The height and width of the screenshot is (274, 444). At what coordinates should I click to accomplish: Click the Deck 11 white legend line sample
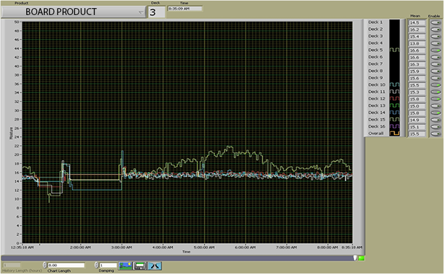pos(395,91)
